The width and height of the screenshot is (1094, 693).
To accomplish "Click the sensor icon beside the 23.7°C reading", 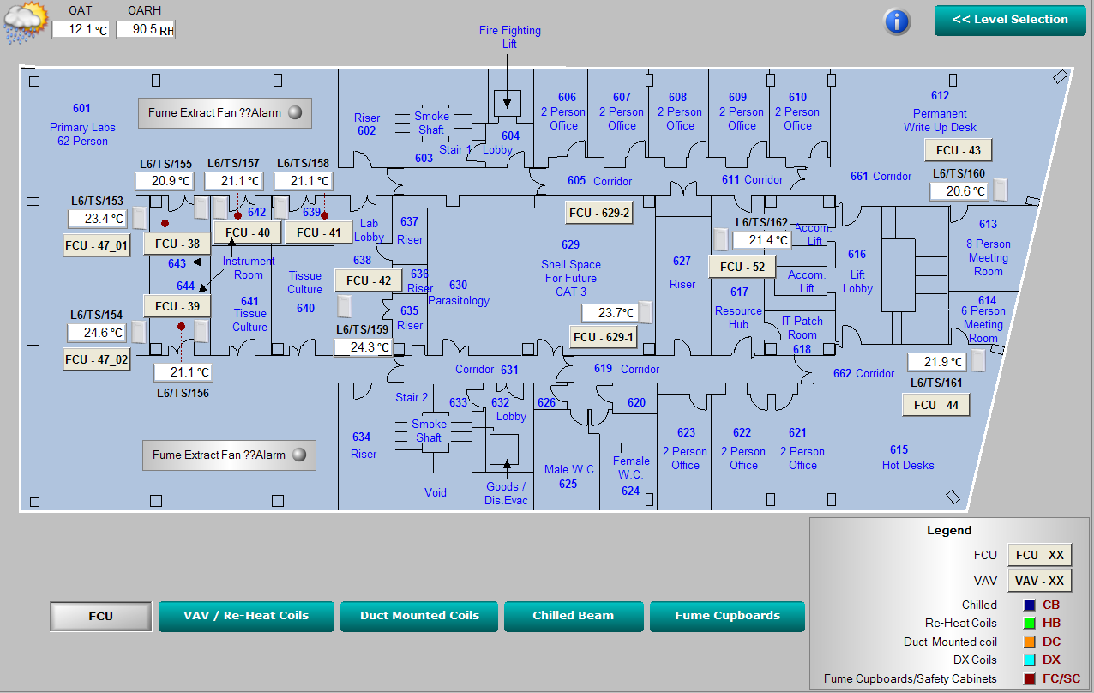I will [x=646, y=312].
